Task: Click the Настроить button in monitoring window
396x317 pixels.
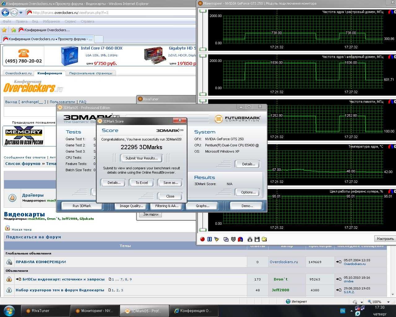Action: (x=385, y=239)
